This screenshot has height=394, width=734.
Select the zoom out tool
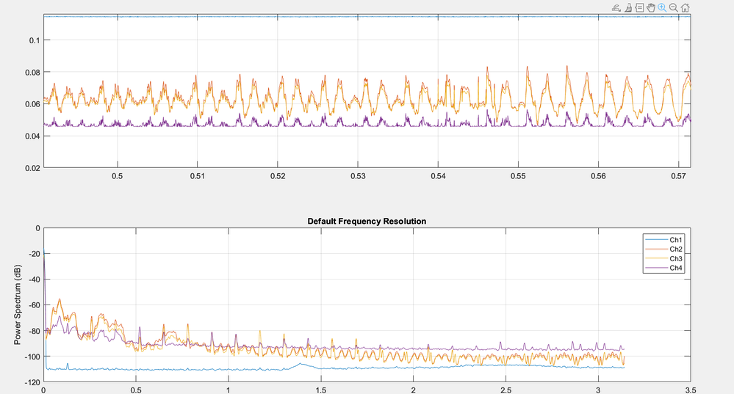click(674, 7)
